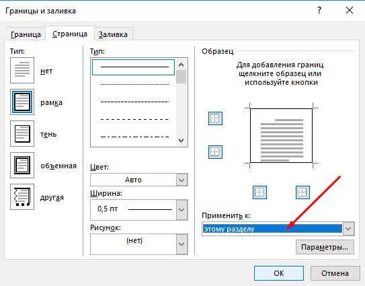Click the 'Параметры...' button
365x286 pixels.
coord(325,247)
